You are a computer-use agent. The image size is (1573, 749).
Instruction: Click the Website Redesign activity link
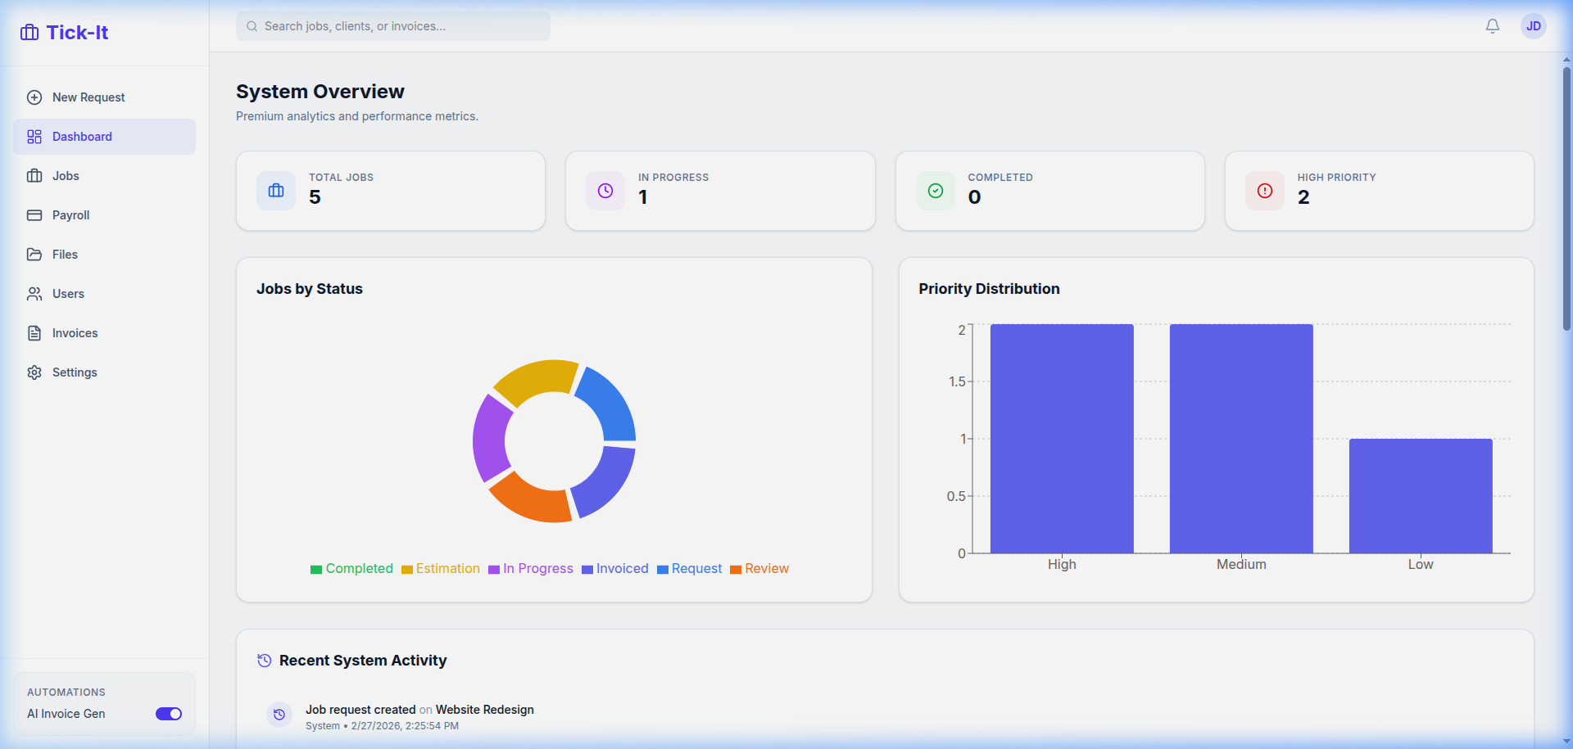point(484,710)
